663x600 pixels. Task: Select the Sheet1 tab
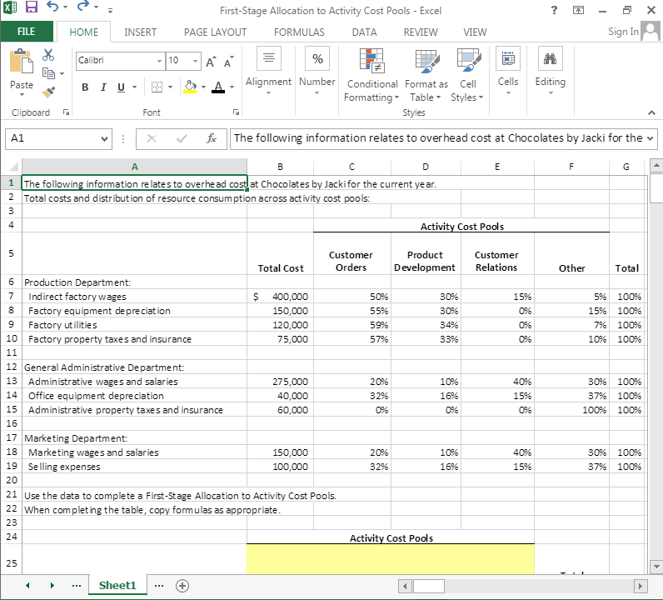[117, 586]
